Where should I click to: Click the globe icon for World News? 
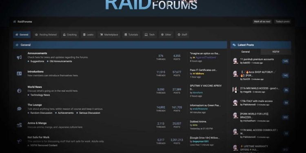(19, 91)
